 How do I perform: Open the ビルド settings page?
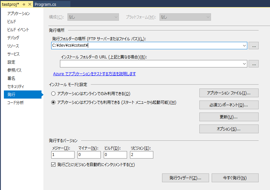(12, 21)
